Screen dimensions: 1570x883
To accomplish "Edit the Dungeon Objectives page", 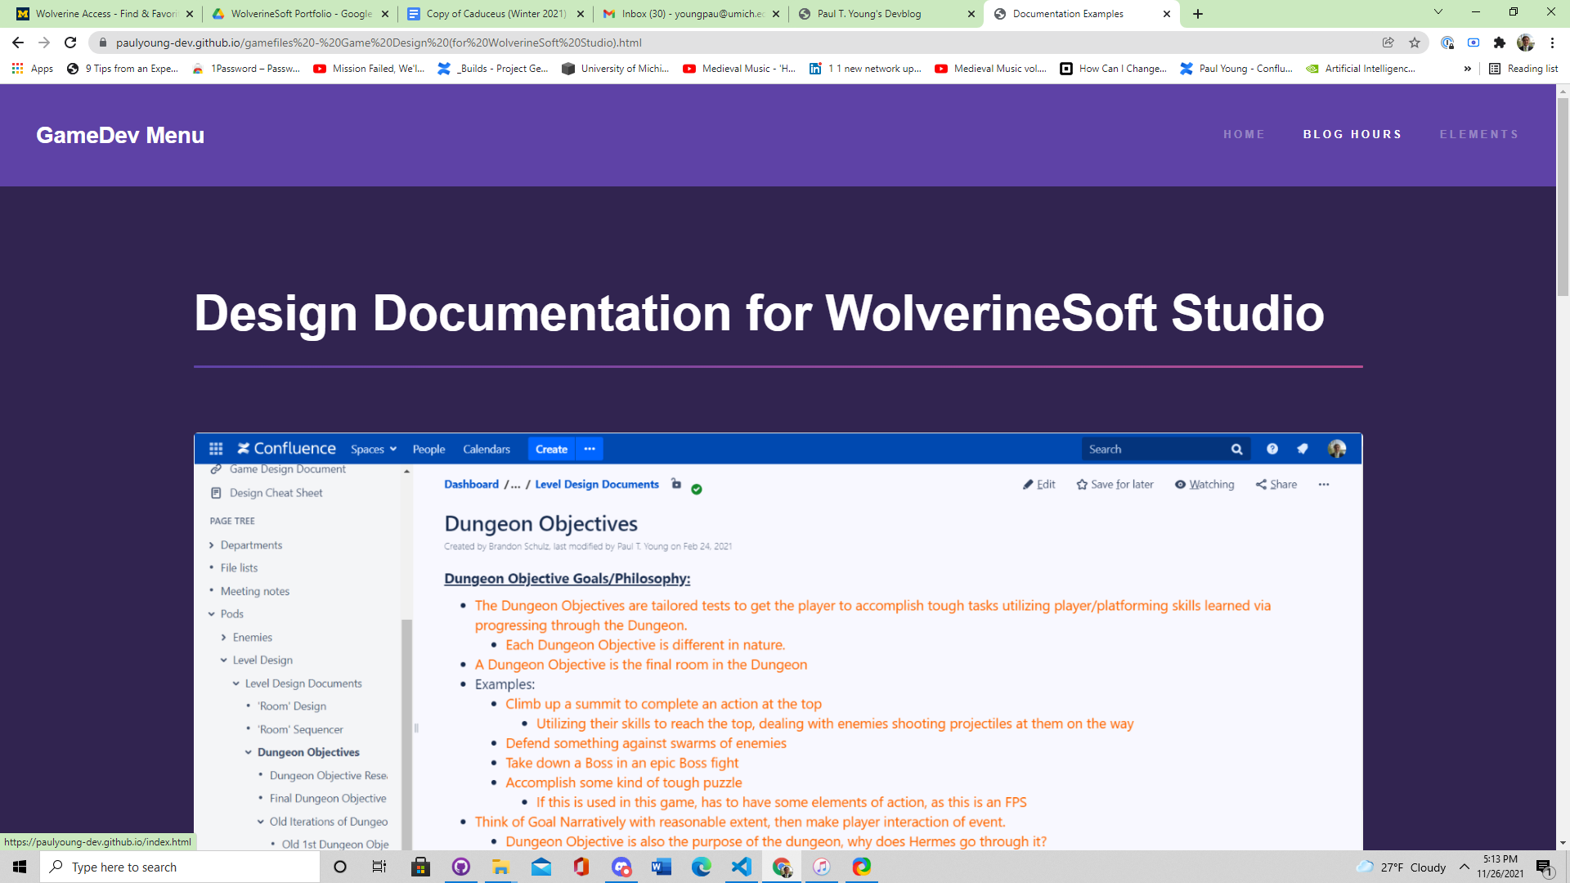I will [1038, 484].
